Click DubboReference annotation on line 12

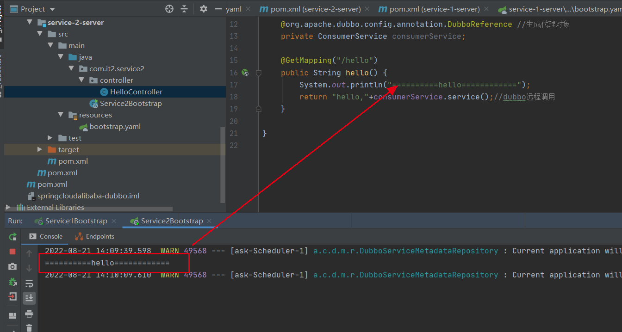coord(479,24)
